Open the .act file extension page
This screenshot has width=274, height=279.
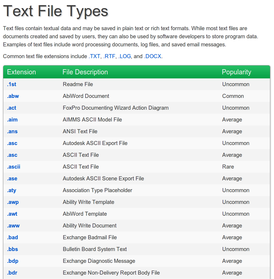[12, 108]
